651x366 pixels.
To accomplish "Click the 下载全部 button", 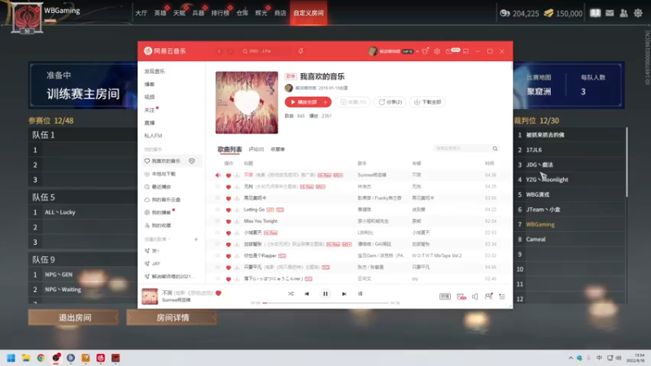I will tap(427, 102).
